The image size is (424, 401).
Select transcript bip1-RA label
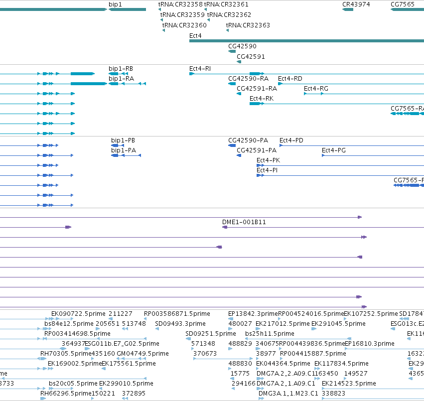122,79
